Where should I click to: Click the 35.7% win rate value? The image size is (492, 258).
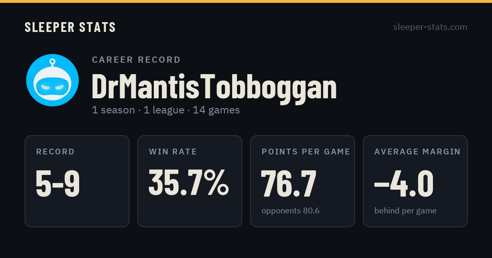pyautogui.click(x=189, y=183)
